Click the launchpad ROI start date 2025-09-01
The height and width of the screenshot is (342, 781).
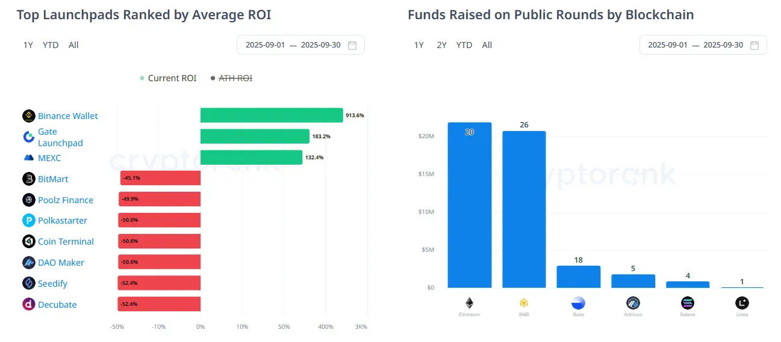(x=265, y=45)
